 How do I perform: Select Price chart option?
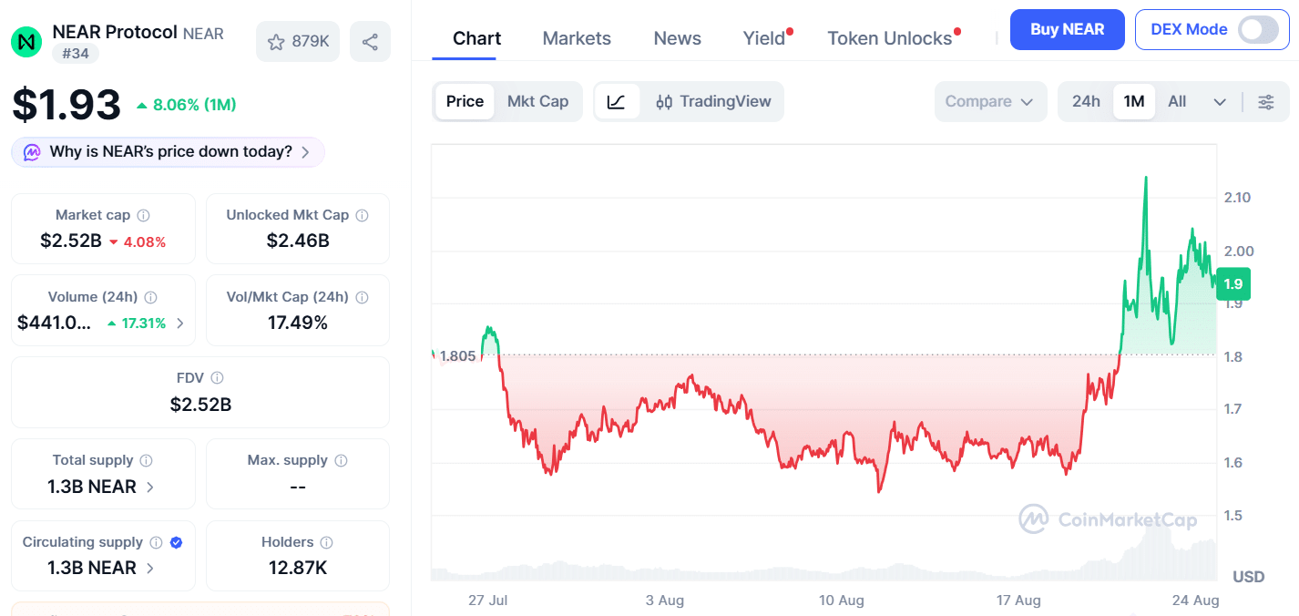pyautogui.click(x=465, y=102)
